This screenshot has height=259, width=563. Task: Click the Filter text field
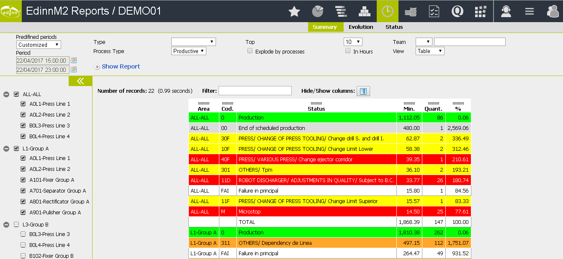coord(255,91)
